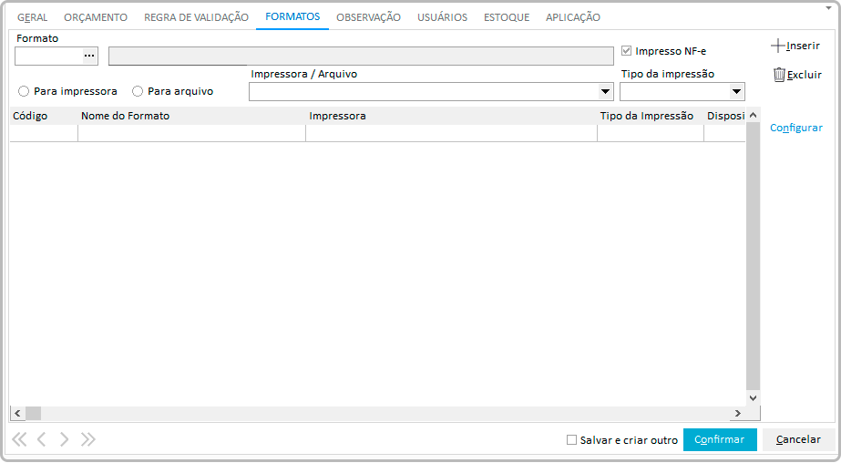The image size is (841, 463).
Task: Click the Excluir trash icon
Action: coord(779,75)
